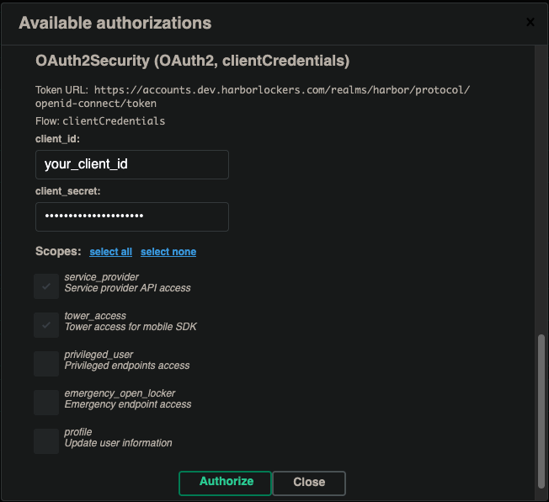Click the Token URL address text
The image size is (549, 502).
pyautogui.click(x=282, y=89)
